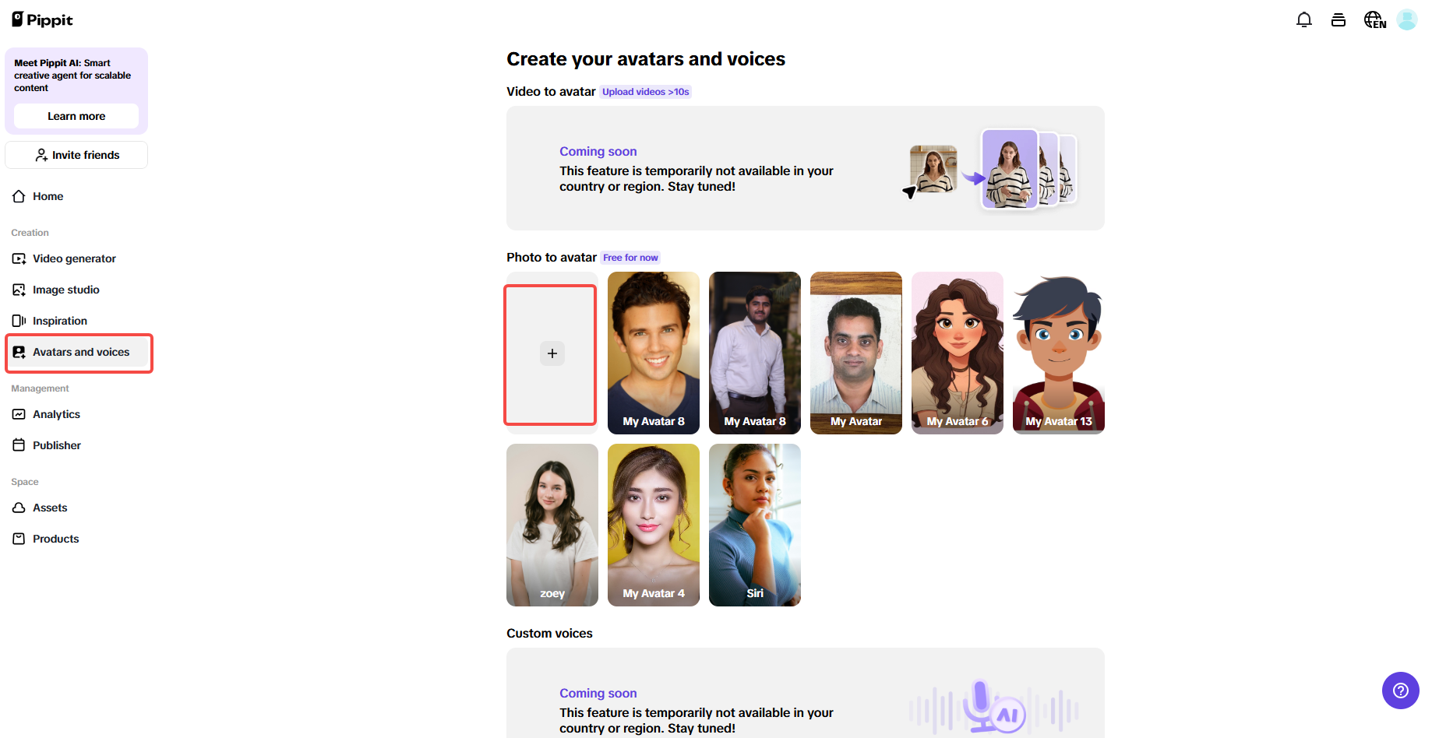Click Learn more about Pippit AI

click(x=76, y=115)
